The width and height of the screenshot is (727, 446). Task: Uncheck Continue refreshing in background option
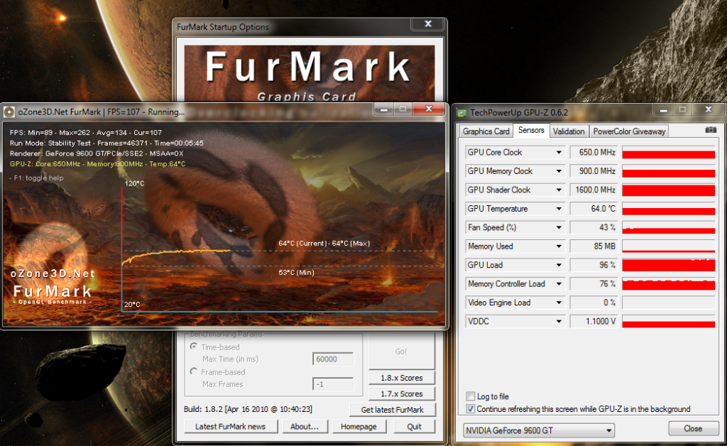[x=470, y=409]
